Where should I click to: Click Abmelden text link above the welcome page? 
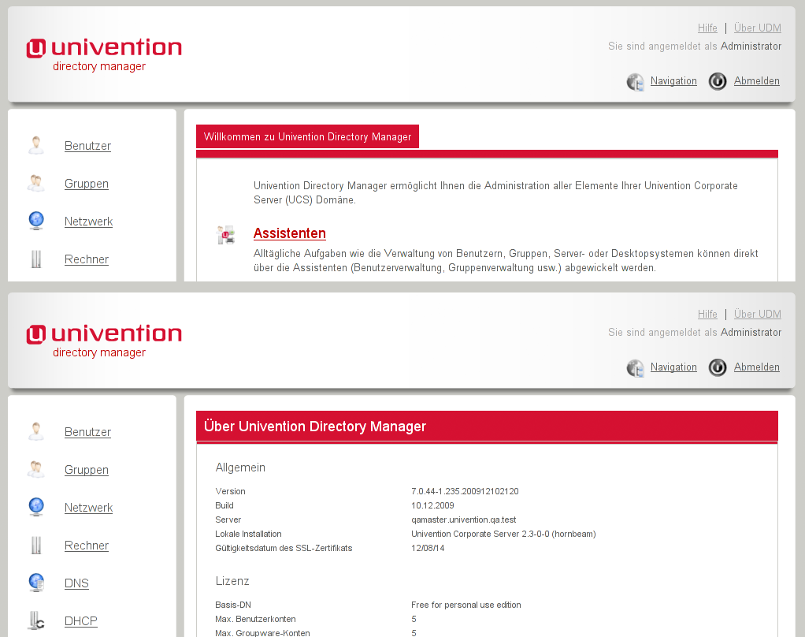pyautogui.click(x=756, y=81)
